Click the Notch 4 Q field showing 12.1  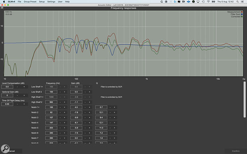101,123
